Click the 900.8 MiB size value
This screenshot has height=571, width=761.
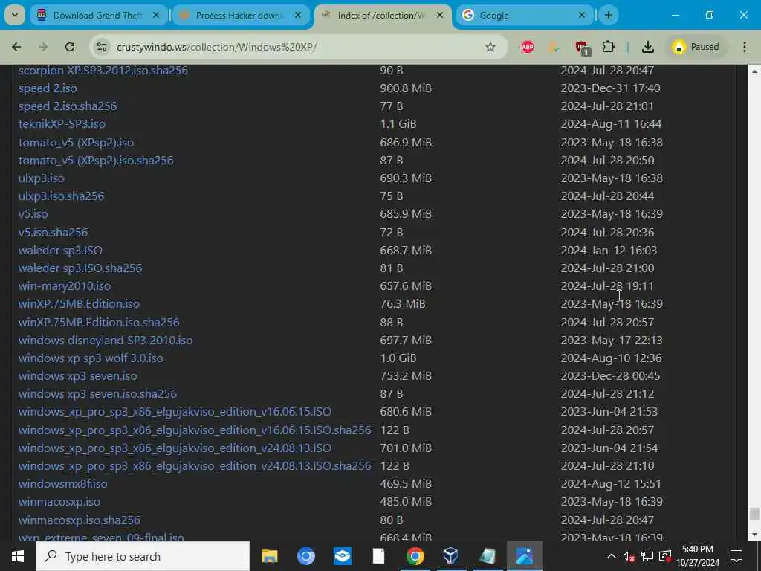(x=406, y=88)
